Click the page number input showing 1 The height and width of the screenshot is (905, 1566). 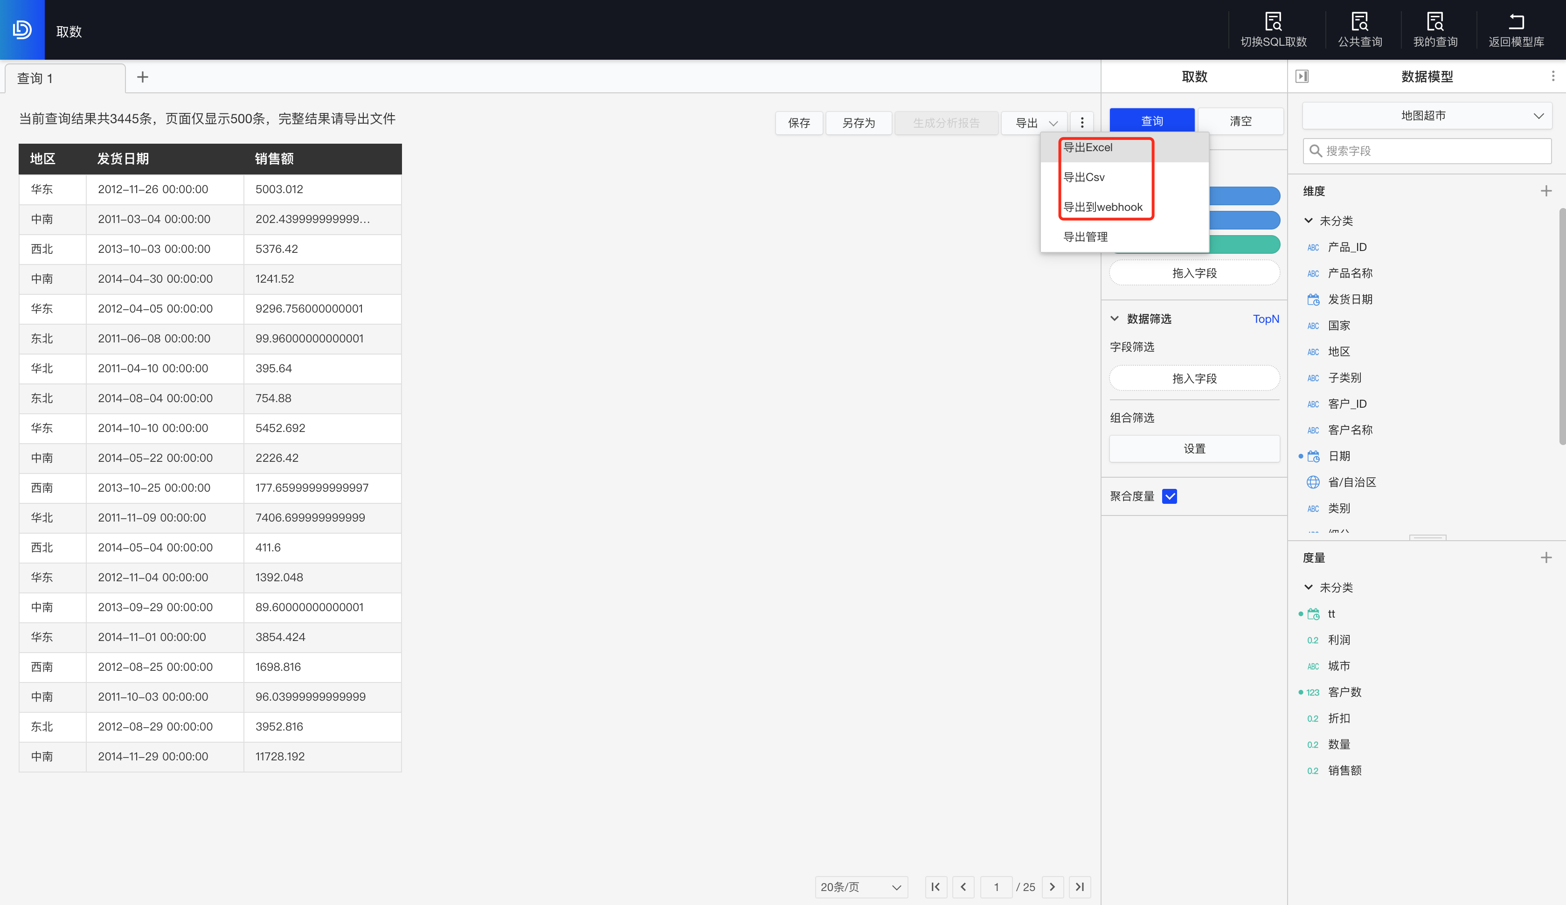click(996, 887)
